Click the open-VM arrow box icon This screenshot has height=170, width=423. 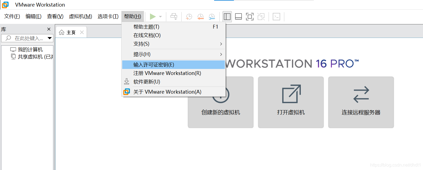pyautogui.click(x=291, y=94)
